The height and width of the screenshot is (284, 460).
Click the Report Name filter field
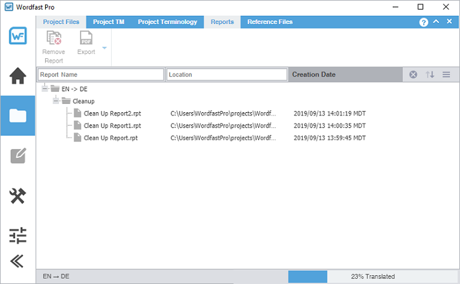[100, 75]
